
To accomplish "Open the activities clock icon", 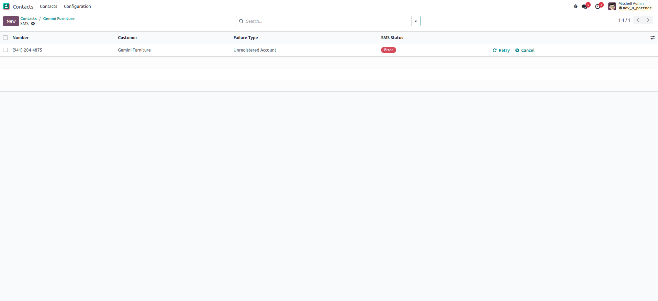I will pos(598,7).
